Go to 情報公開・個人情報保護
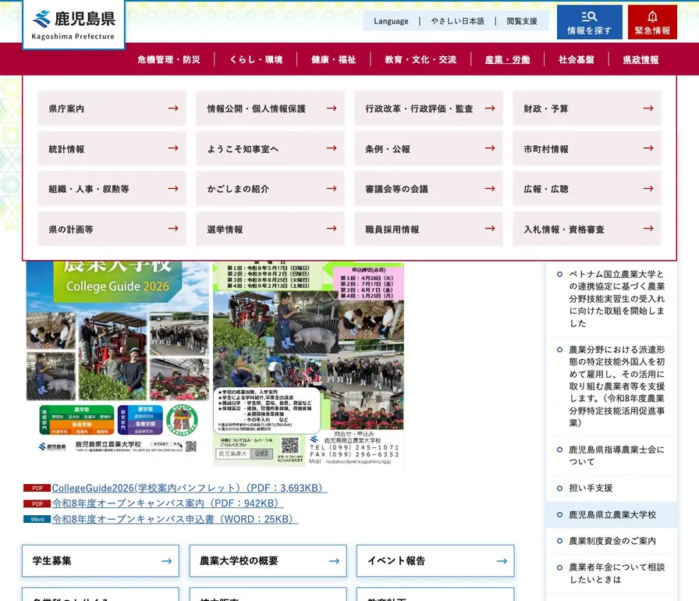The image size is (699, 601). pos(270,108)
